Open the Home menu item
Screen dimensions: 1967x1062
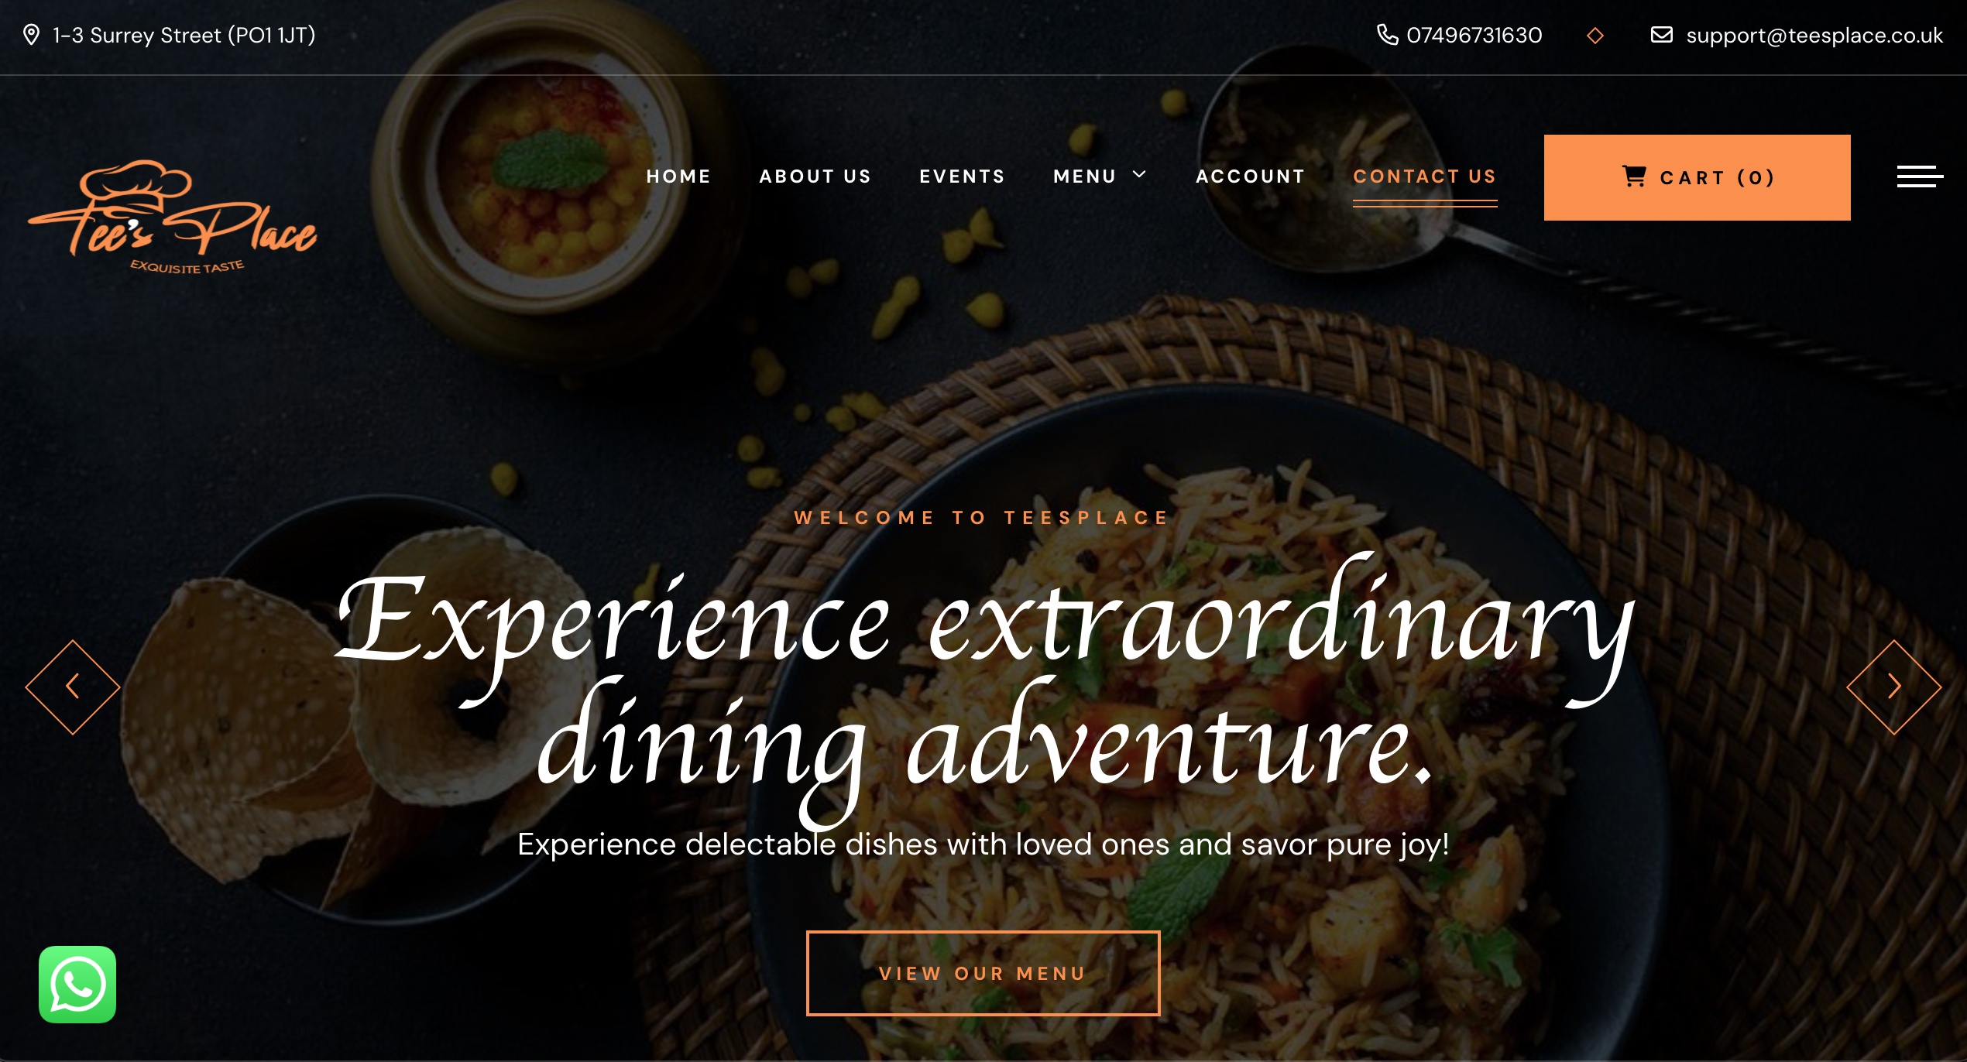678,176
